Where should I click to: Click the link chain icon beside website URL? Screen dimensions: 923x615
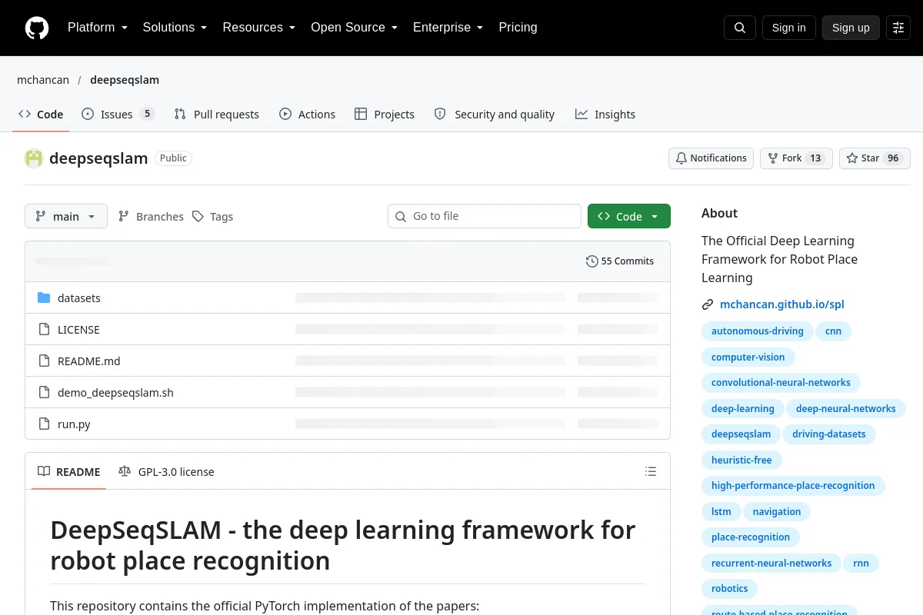click(x=708, y=304)
